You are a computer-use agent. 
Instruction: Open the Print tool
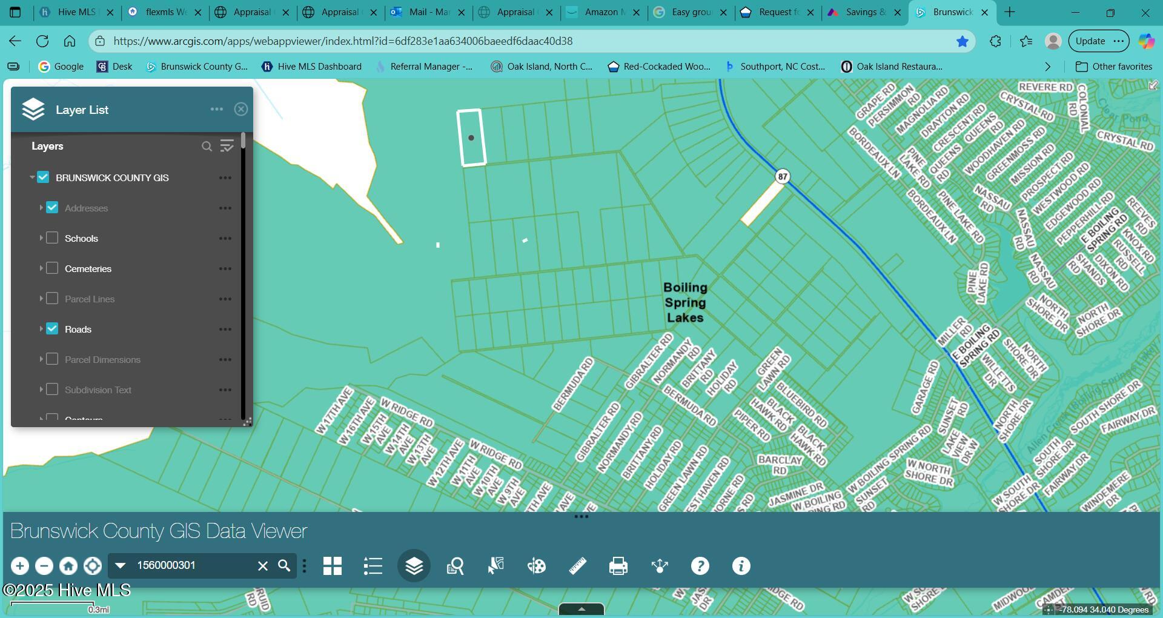pos(618,566)
